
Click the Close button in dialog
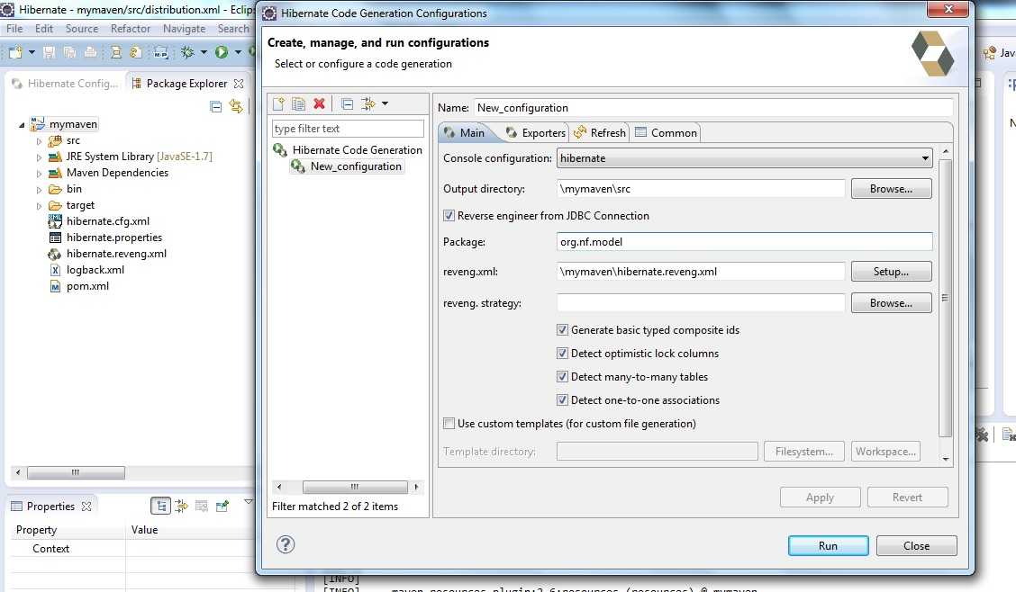pos(916,545)
